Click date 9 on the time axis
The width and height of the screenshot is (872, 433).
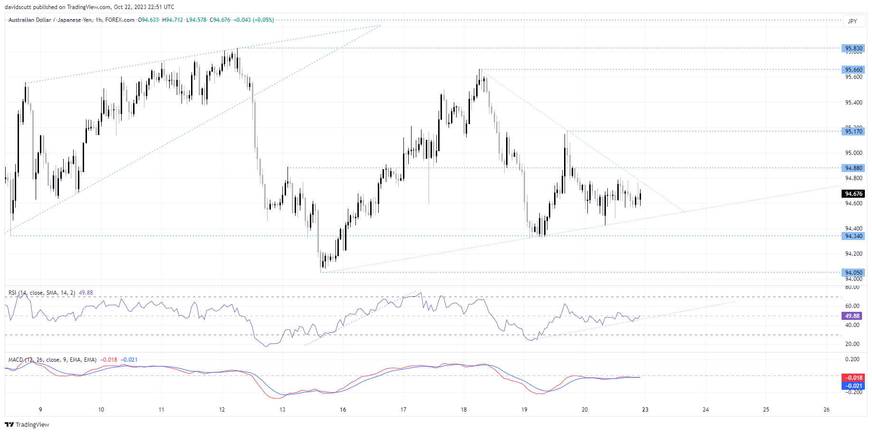40,410
